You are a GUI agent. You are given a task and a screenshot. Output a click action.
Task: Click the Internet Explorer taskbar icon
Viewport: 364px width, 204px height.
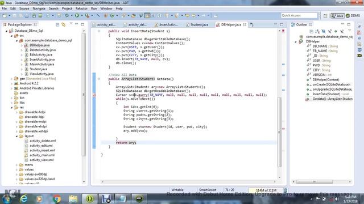point(23,199)
